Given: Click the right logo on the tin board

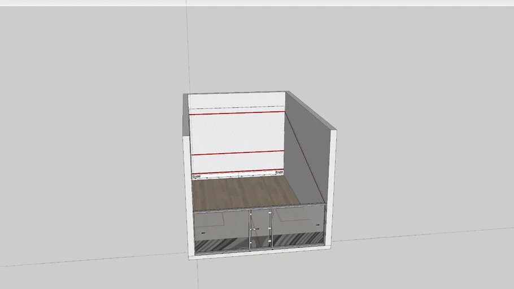Looking at the screenshot, I should (278, 172).
